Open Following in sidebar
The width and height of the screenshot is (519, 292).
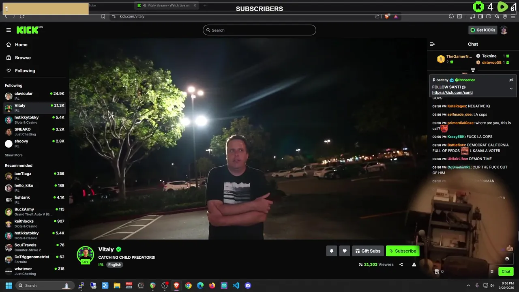point(25,71)
